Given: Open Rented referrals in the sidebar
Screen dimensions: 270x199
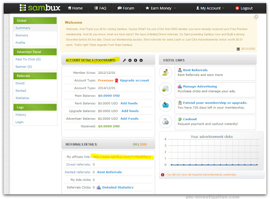Looking at the screenshot, I should pos(21,91).
